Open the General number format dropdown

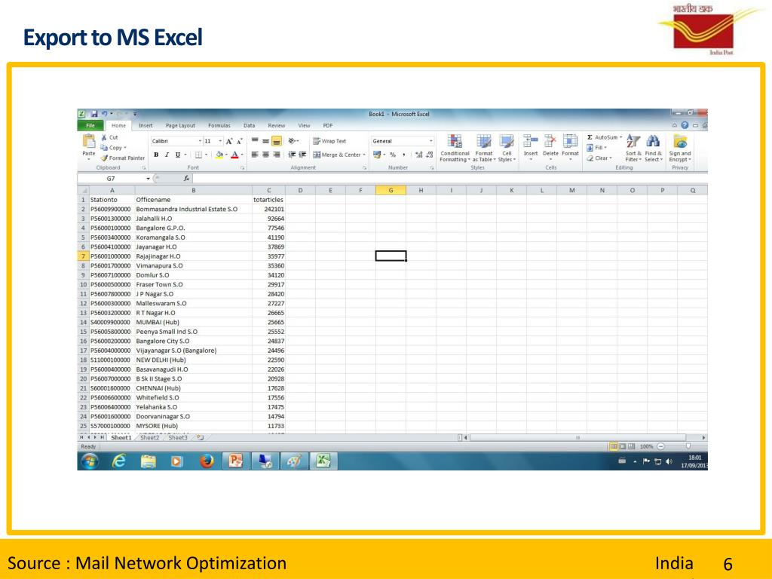tap(430, 141)
